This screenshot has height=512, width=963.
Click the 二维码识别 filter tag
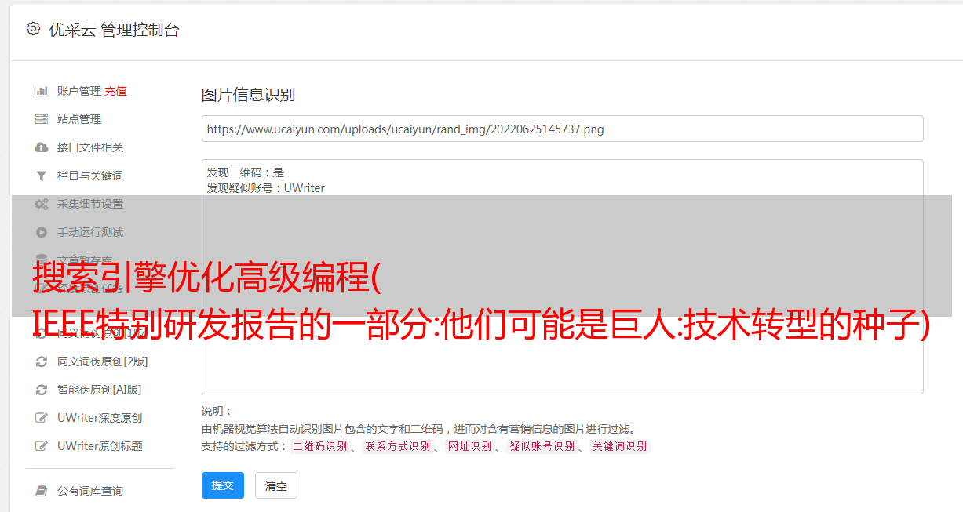319,446
